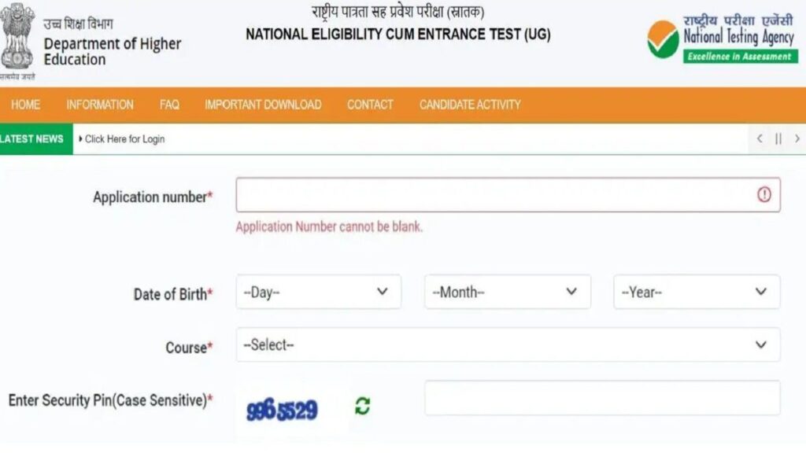
Task: Refresh the security pin captcha
Action: (x=362, y=406)
